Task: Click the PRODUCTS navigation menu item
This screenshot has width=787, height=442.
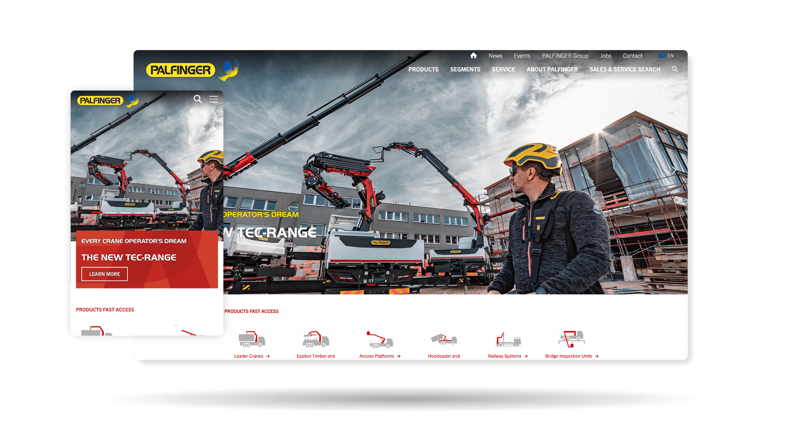Action: 423,68
